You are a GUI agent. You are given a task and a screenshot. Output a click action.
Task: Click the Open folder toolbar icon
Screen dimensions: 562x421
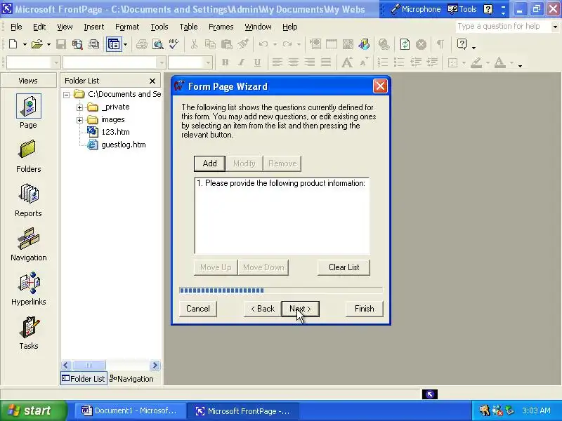pos(37,44)
